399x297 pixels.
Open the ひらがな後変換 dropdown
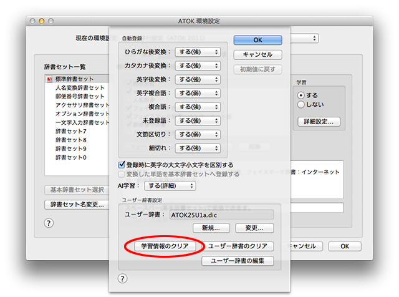tap(198, 52)
